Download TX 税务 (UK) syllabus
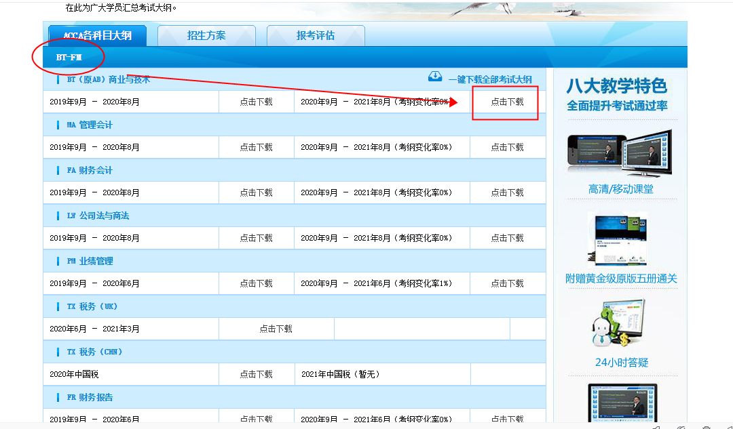 [x=276, y=329]
